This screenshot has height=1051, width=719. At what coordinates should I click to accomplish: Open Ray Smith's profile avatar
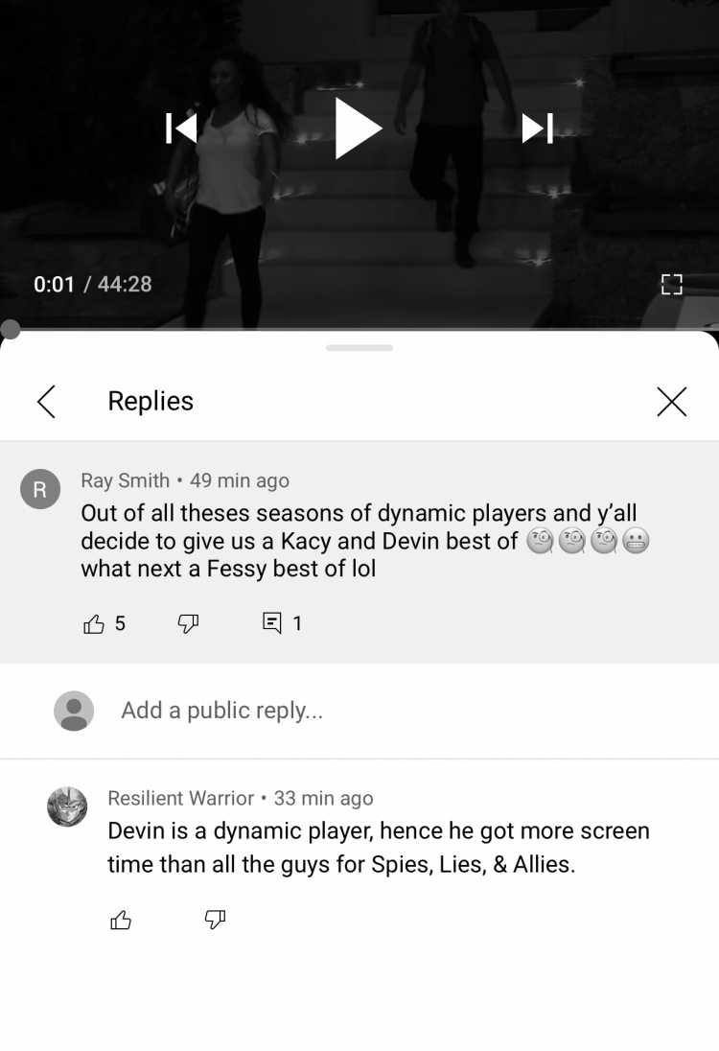pos(40,489)
